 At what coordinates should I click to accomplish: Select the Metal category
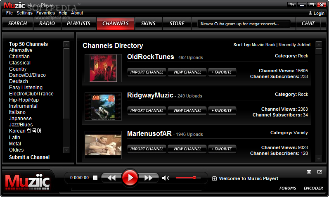(15, 144)
